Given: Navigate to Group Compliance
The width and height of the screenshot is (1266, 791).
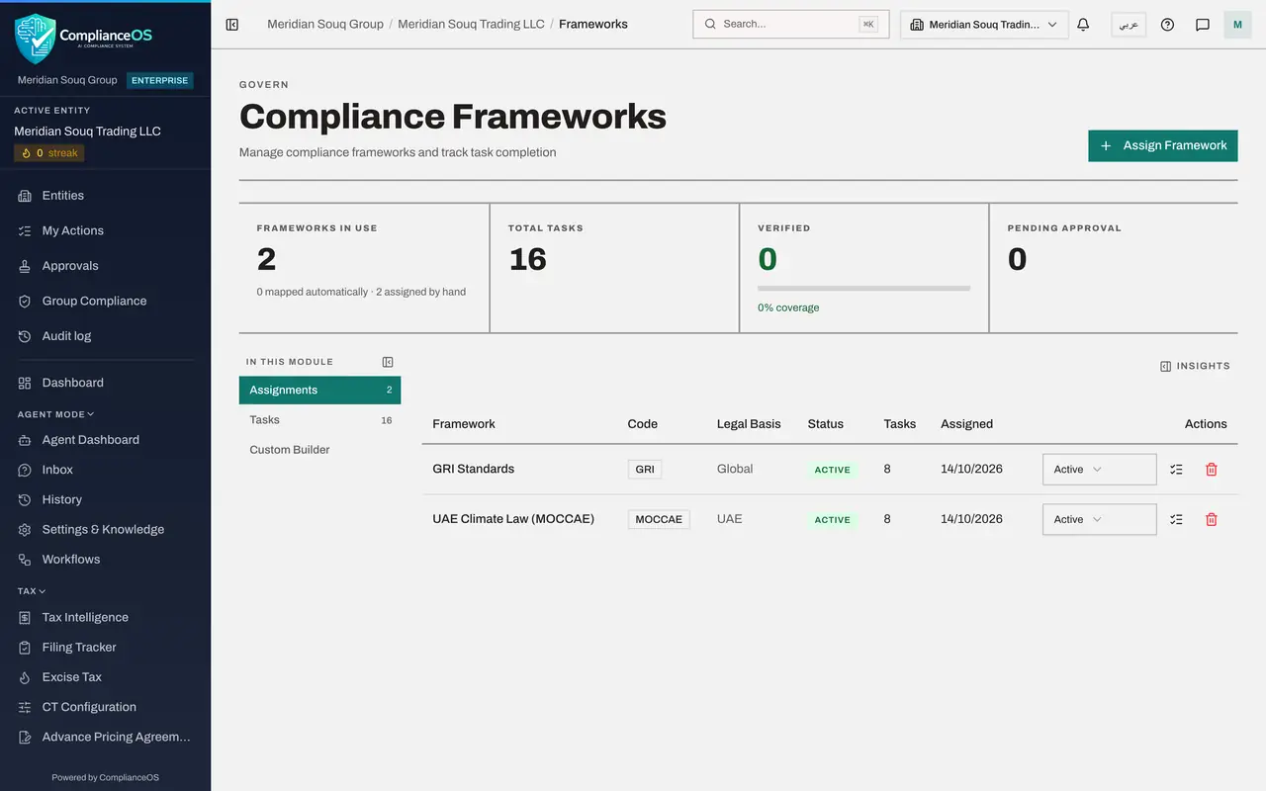Looking at the screenshot, I should (105, 301).
